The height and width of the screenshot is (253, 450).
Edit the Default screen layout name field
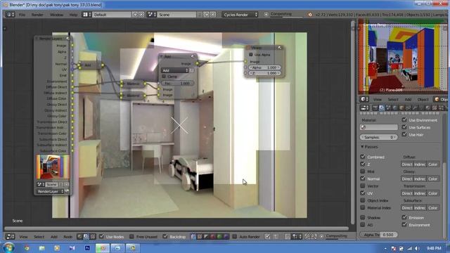click(112, 14)
